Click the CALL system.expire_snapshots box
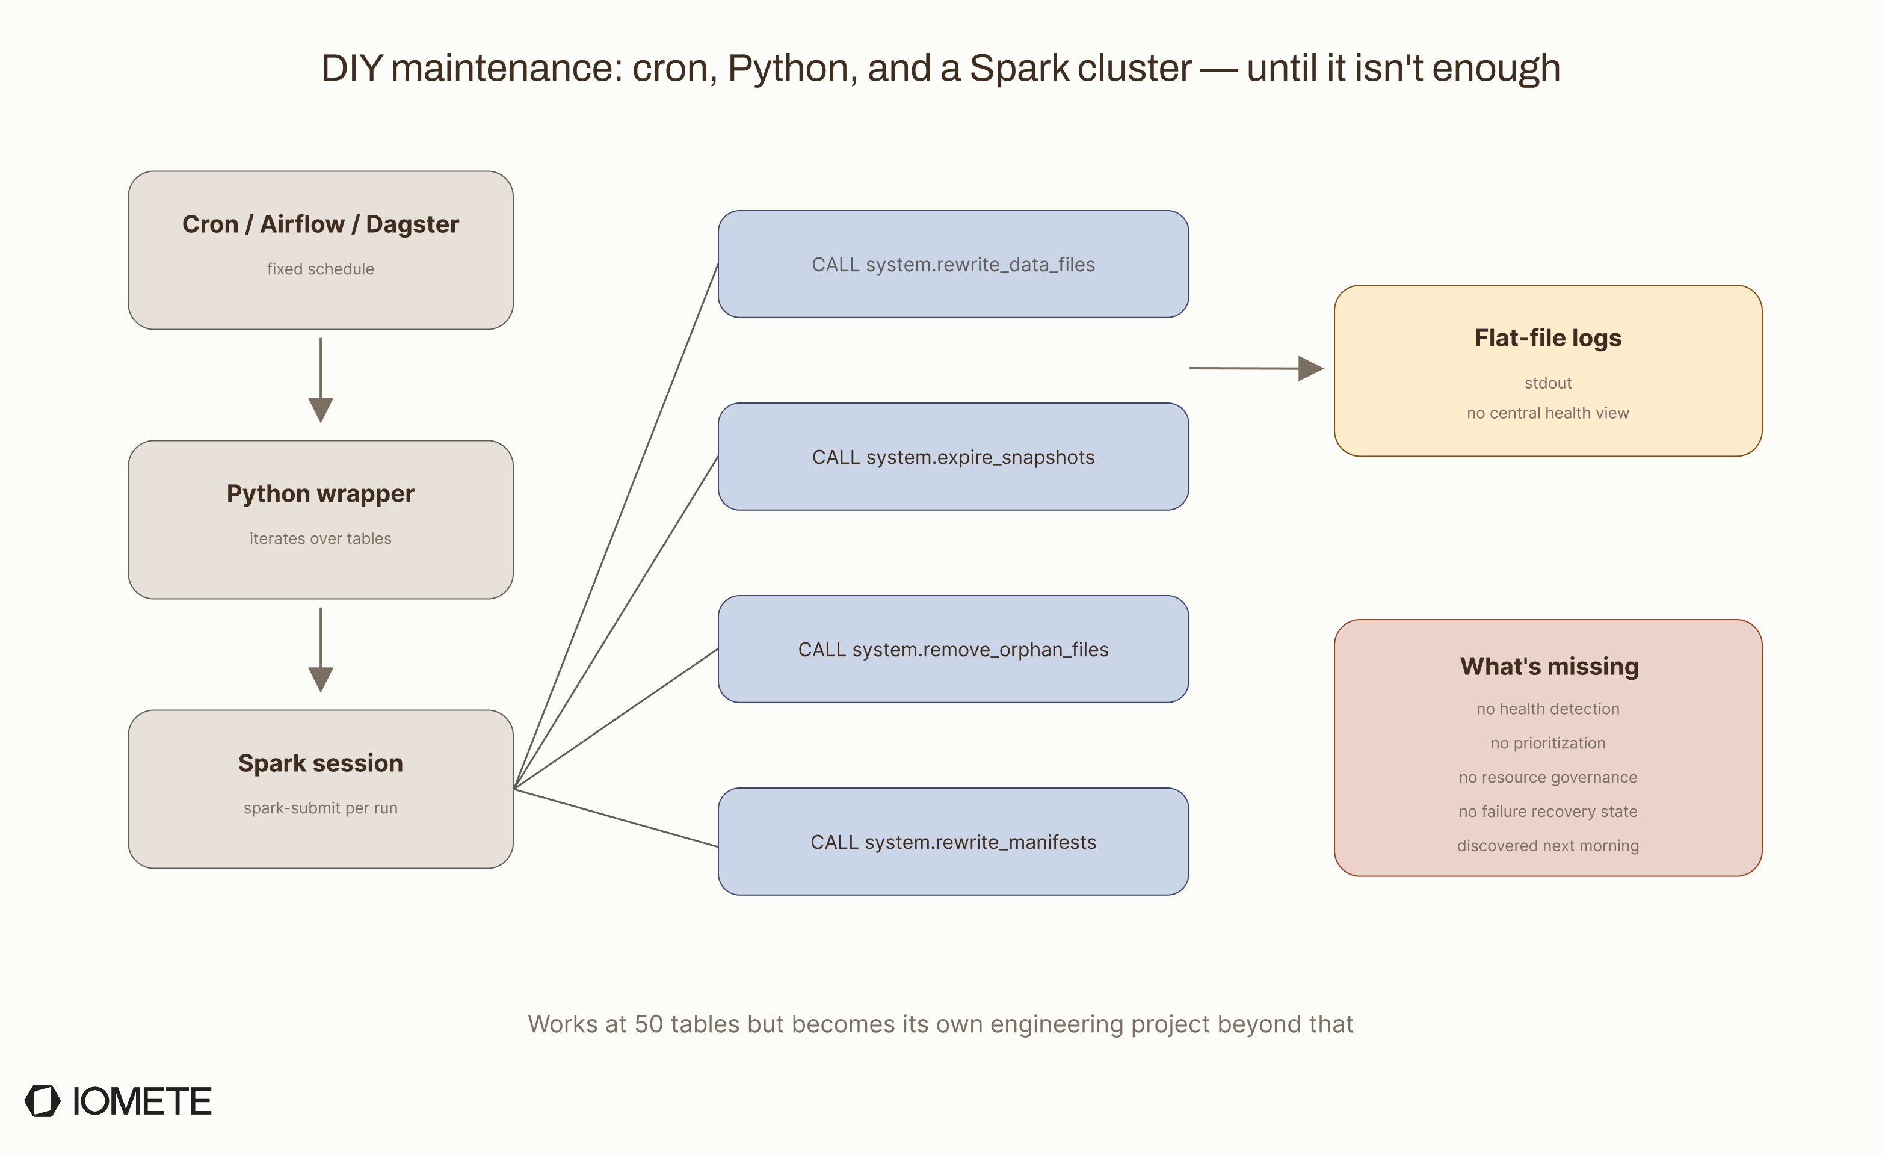Viewport: 1882px width, 1155px height. [x=953, y=457]
